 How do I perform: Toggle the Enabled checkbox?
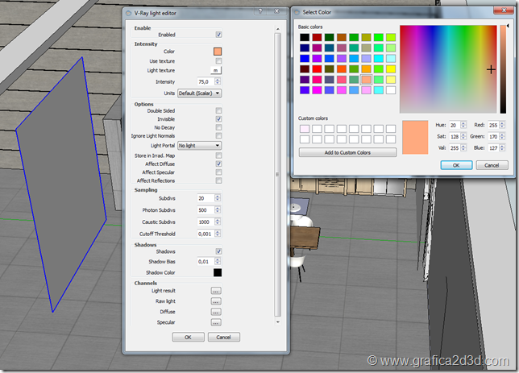coord(218,35)
